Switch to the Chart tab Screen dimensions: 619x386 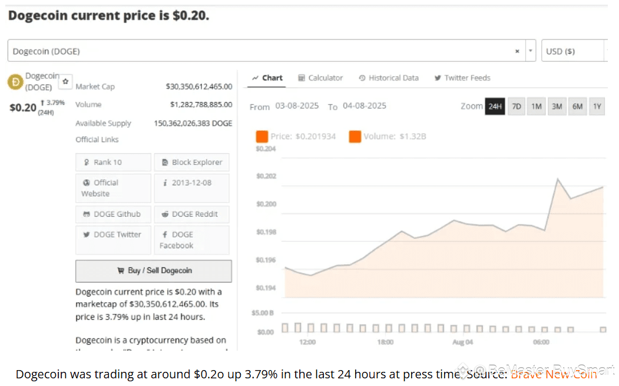coord(267,78)
